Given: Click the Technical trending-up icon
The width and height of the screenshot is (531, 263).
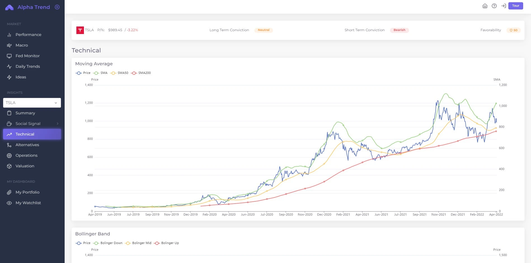Looking at the screenshot, I should point(9,134).
